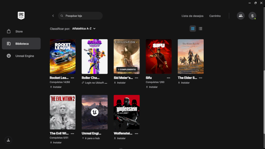Screen dimensions: 265x149
Task: Open the S profile avatar menu
Action: (252, 16)
